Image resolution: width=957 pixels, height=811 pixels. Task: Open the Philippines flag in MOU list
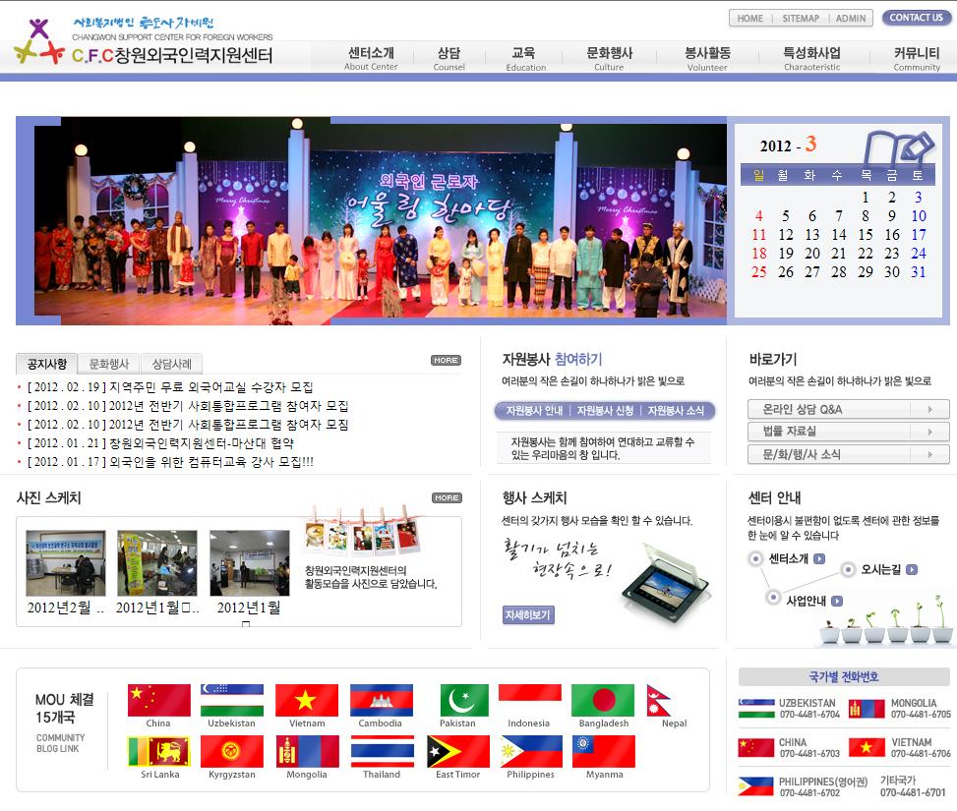(531, 751)
